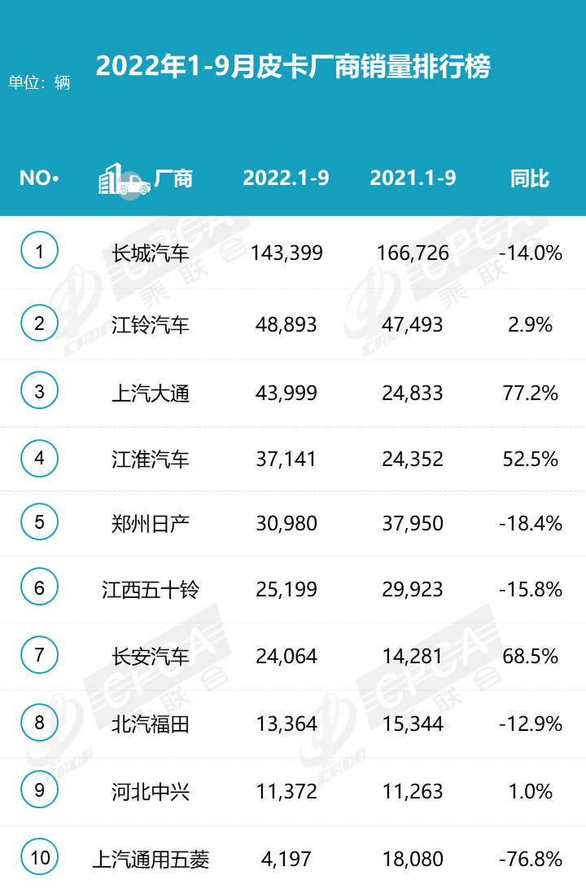Image resolution: width=586 pixels, height=893 pixels.
Task: Click the rank 5 circle badge
Action: click(x=40, y=521)
